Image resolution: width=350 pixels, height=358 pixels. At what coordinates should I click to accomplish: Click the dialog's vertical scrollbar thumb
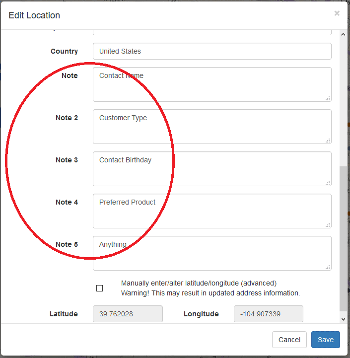point(343,239)
